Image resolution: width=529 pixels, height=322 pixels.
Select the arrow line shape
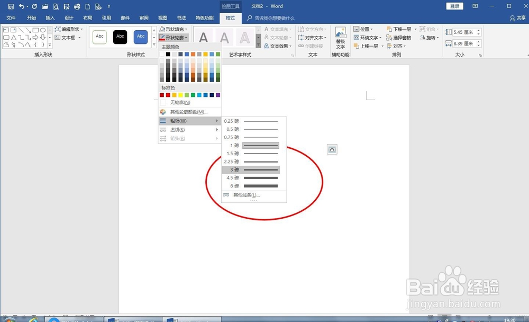pos(29,30)
